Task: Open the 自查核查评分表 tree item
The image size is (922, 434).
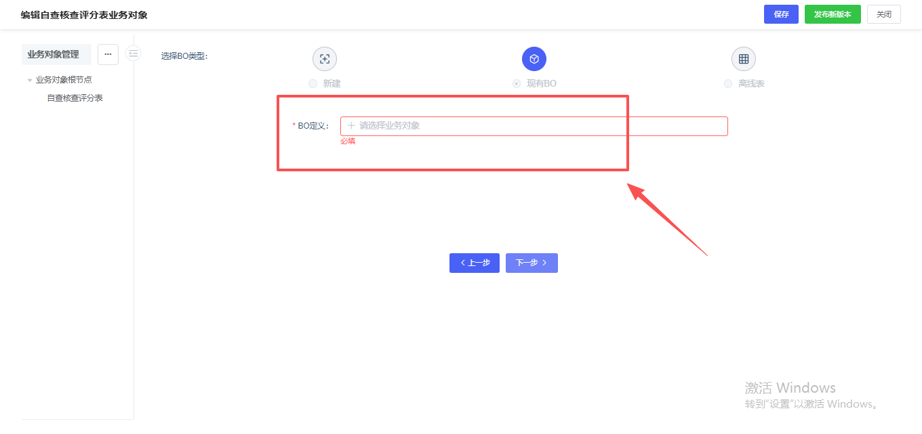Action: tap(75, 98)
